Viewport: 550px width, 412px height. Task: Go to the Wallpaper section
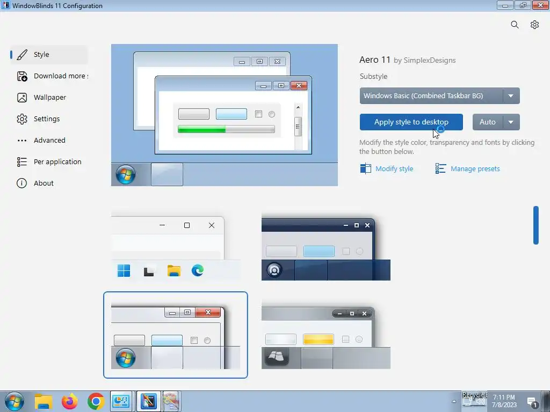pos(49,98)
